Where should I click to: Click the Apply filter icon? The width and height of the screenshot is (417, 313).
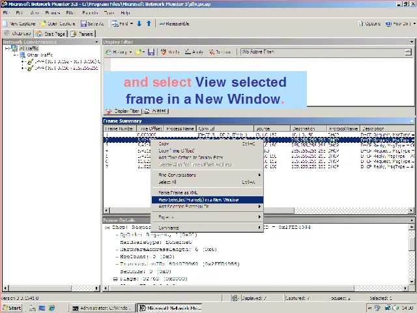(x=188, y=52)
